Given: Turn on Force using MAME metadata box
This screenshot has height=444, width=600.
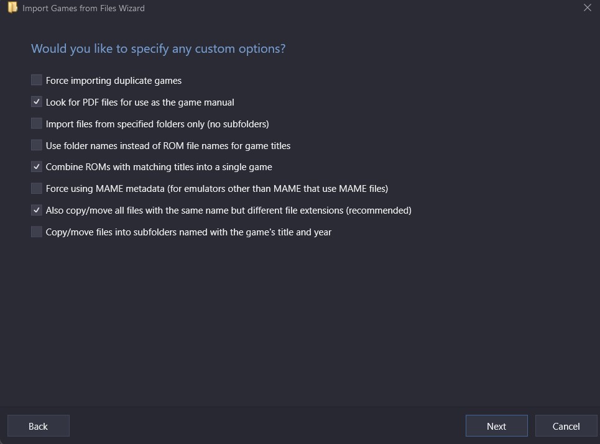Looking at the screenshot, I should [x=37, y=188].
